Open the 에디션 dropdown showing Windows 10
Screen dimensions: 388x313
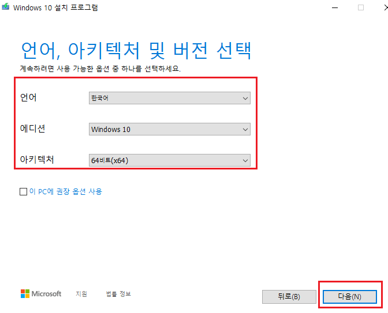(x=170, y=129)
